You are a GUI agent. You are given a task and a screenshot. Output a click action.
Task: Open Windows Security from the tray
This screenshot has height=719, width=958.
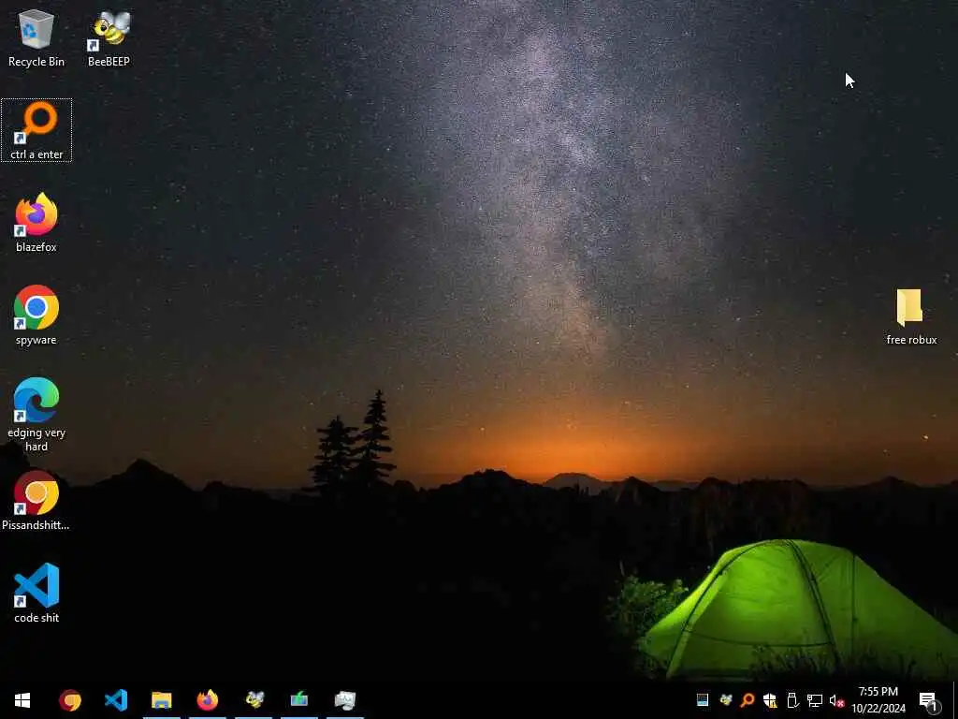tap(770, 700)
